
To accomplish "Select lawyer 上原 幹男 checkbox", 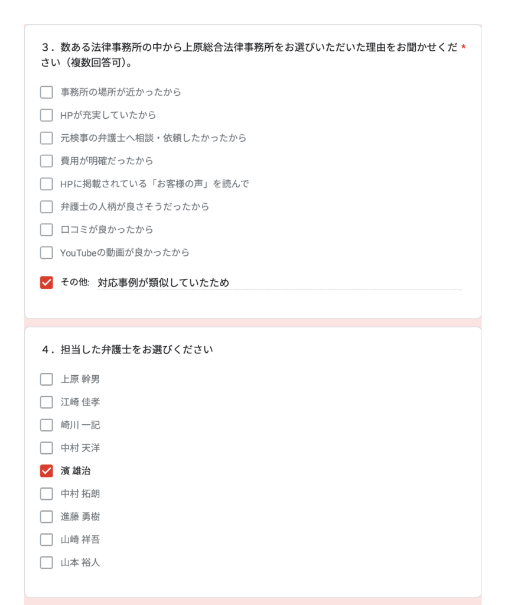I will (47, 379).
